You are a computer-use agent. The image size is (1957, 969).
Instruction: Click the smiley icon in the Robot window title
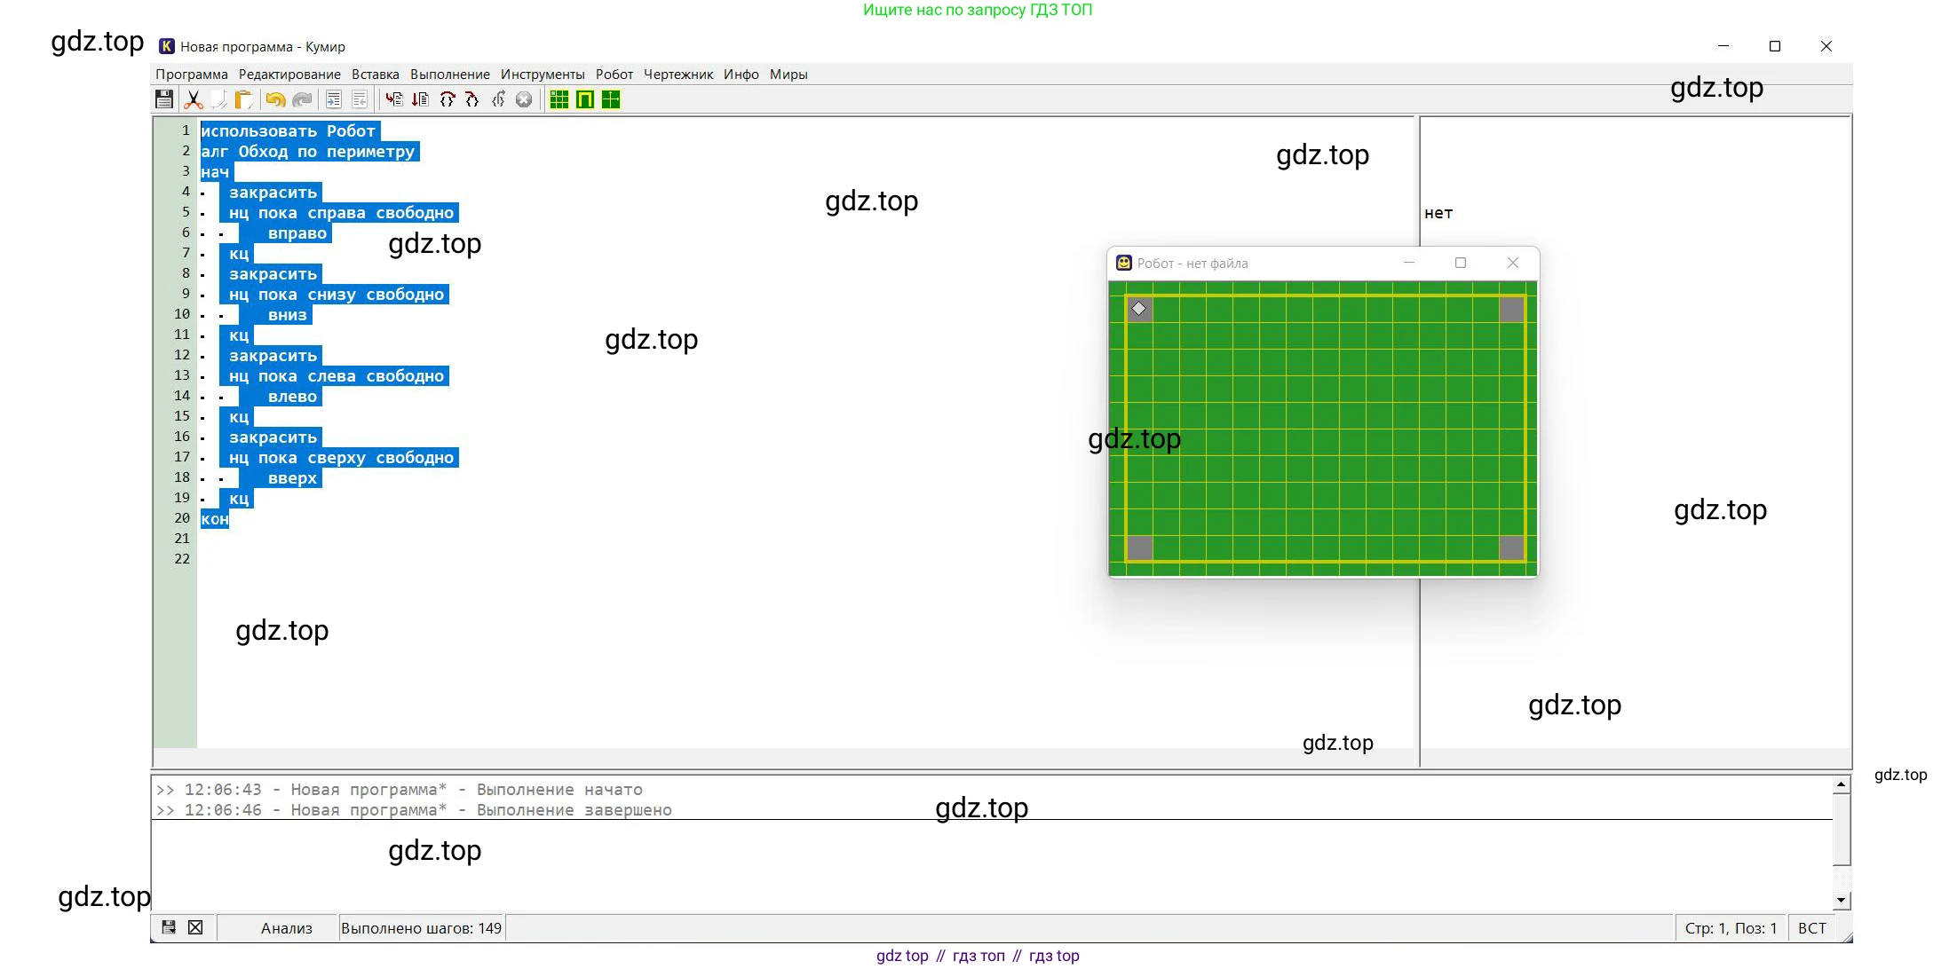pyautogui.click(x=1124, y=263)
